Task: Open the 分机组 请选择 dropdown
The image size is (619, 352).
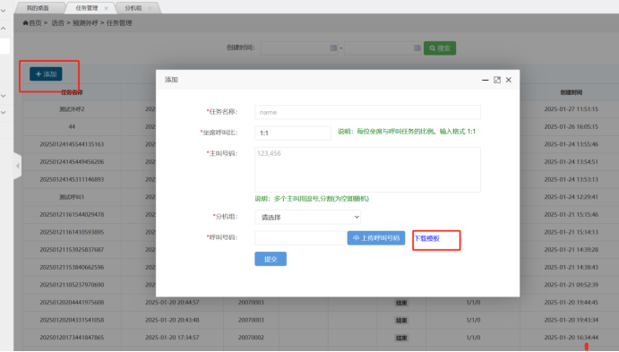Action: 307,217
